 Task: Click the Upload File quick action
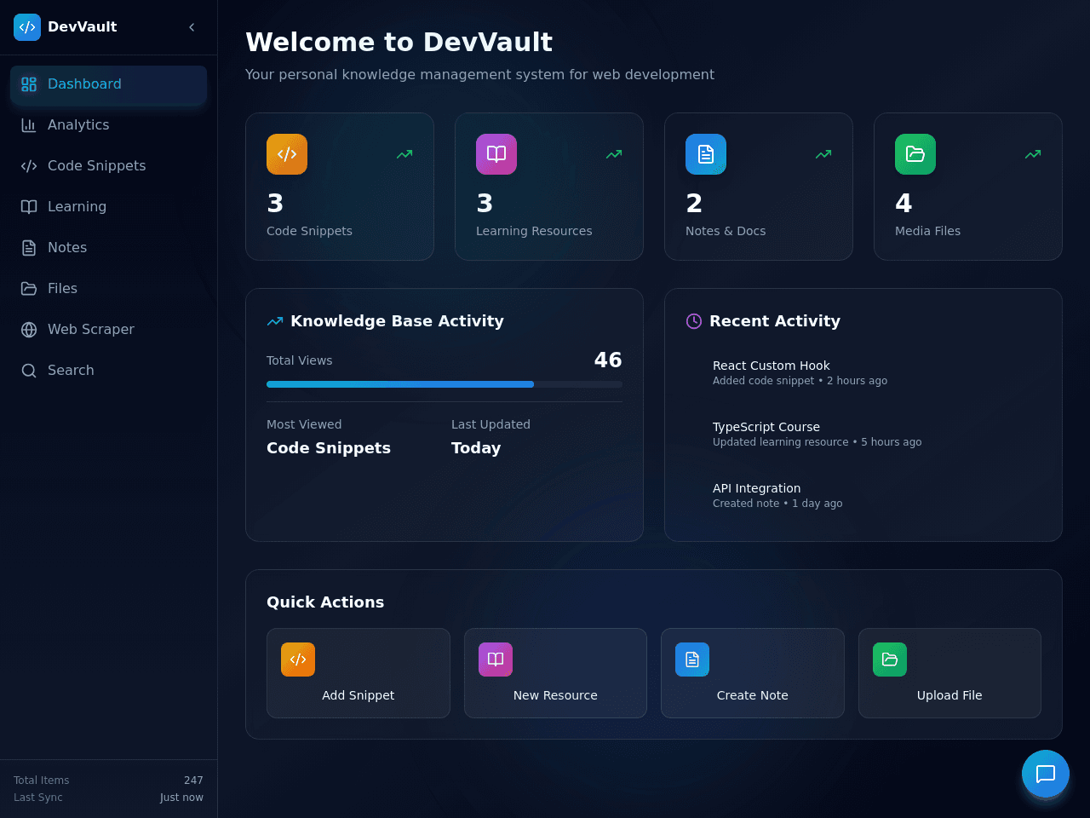(949, 673)
